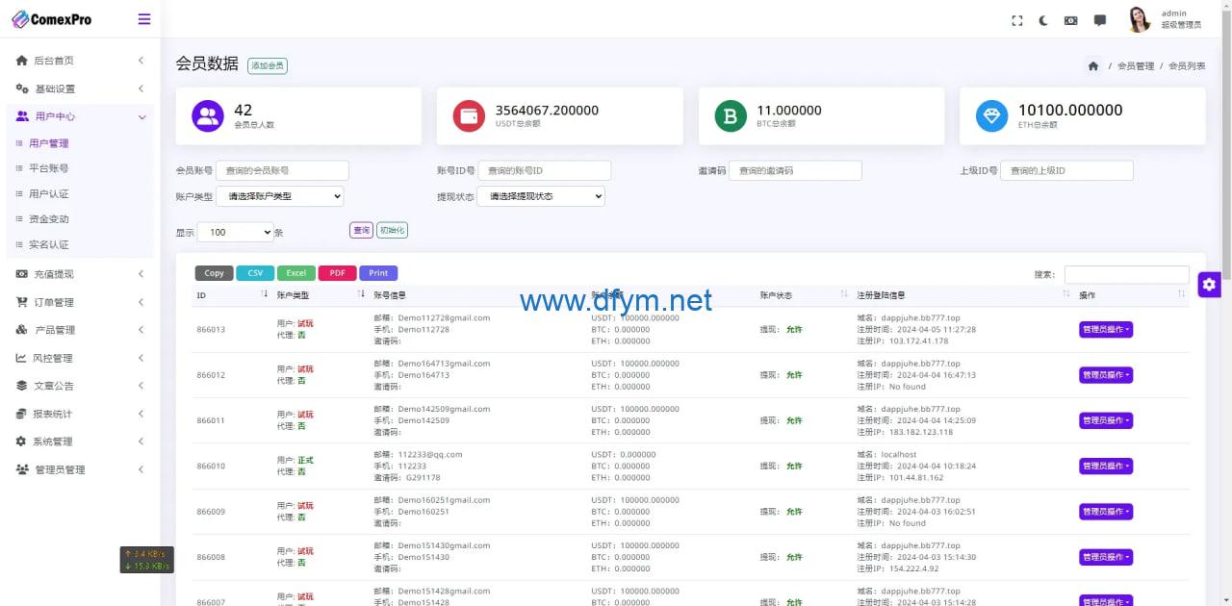Select 平台账号 submenu item
The height and width of the screenshot is (606, 1232).
tap(49, 168)
